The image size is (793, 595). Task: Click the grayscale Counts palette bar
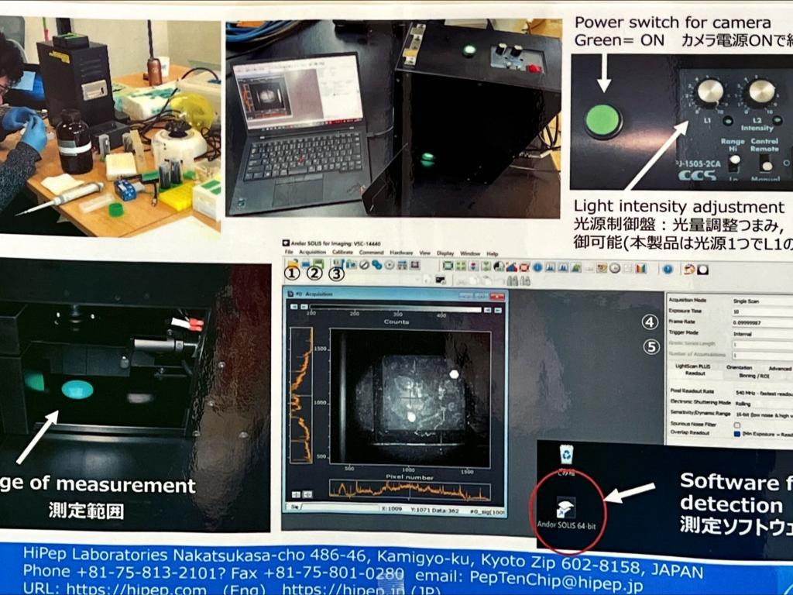click(396, 308)
